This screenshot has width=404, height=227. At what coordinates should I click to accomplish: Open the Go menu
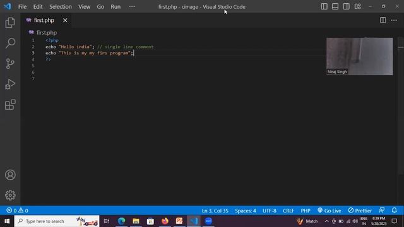click(100, 7)
